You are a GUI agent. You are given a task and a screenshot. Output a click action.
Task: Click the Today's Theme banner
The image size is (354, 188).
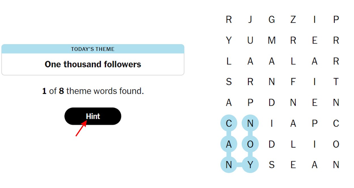point(93,49)
